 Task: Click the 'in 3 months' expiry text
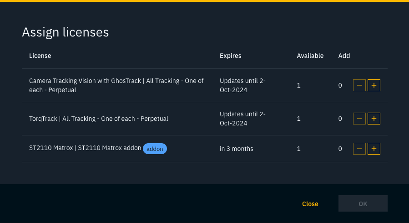click(x=236, y=149)
